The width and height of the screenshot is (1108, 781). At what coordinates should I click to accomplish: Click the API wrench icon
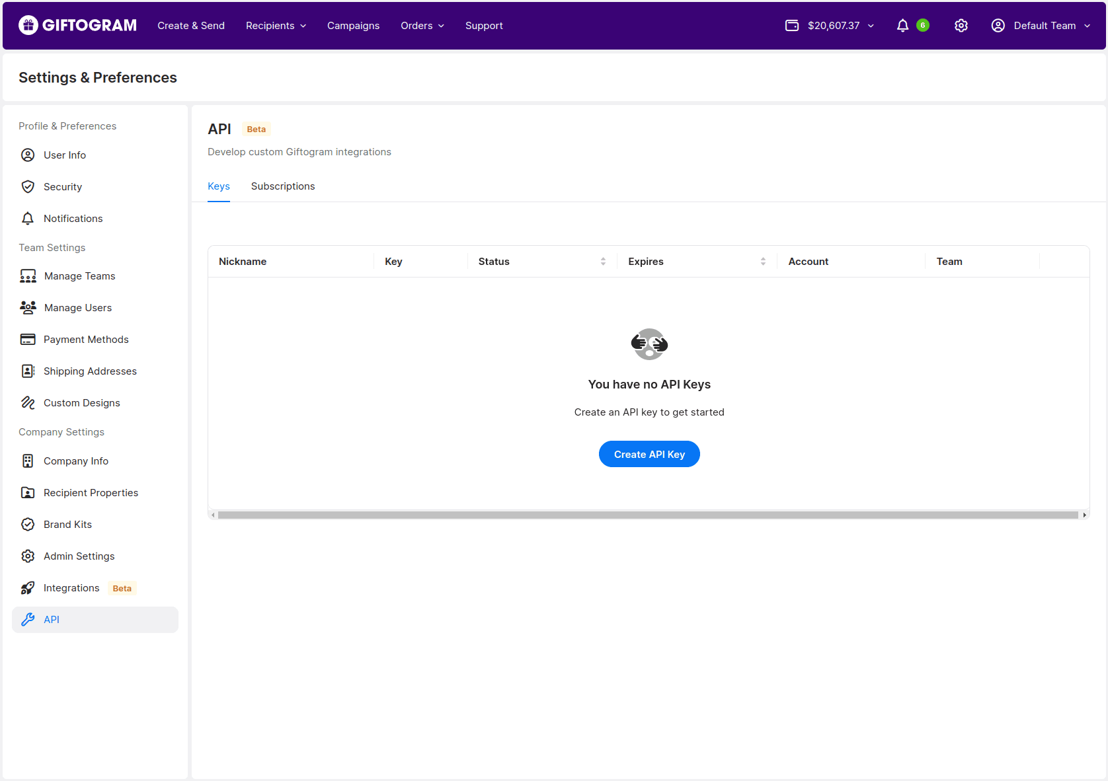(28, 620)
